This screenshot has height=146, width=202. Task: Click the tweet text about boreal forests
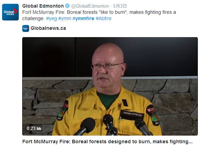click(x=99, y=15)
